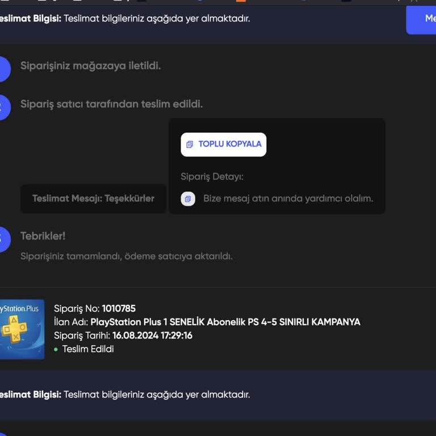Viewport: 436px width, 436px height.
Task: Click step circle next to Sipariş satıcı tarafından
Action: click(4, 107)
